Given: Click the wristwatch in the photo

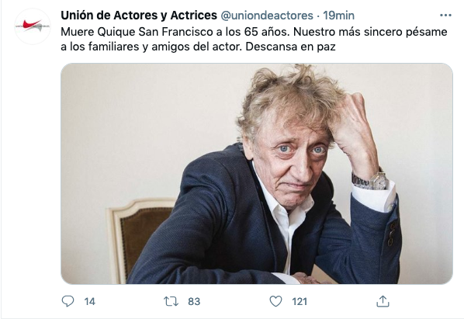Looking at the screenshot, I should (370, 181).
